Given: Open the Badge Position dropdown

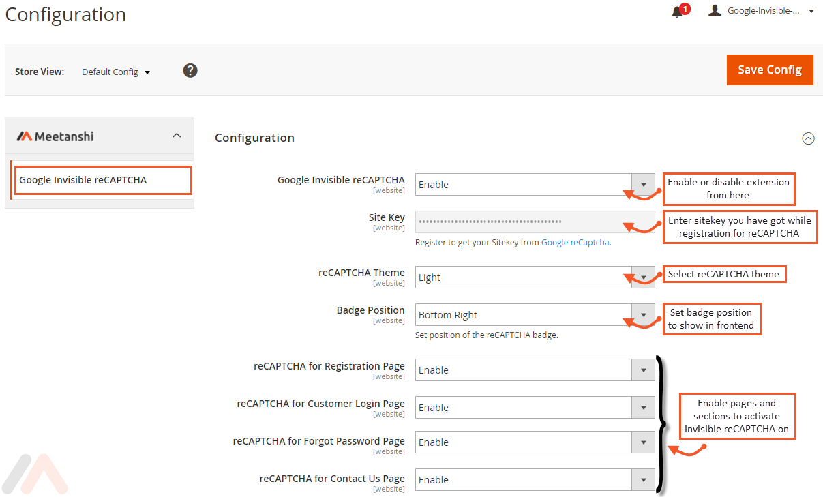Looking at the screenshot, I should point(535,315).
